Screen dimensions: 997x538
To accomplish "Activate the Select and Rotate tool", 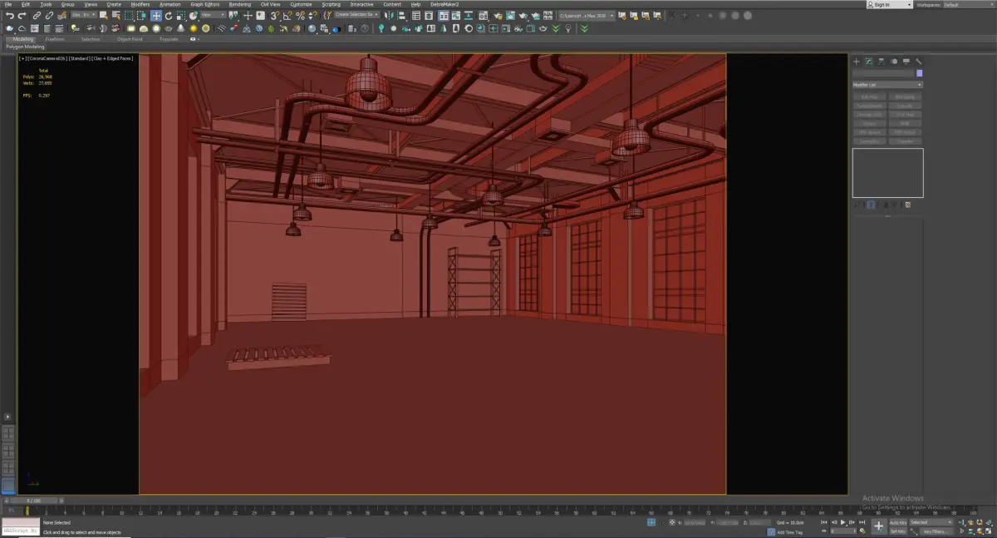I will (169, 15).
